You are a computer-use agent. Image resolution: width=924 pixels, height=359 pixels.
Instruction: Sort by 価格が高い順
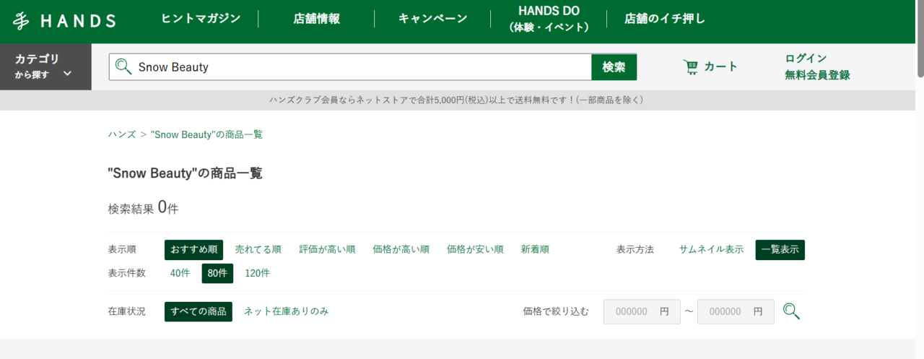click(x=401, y=250)
